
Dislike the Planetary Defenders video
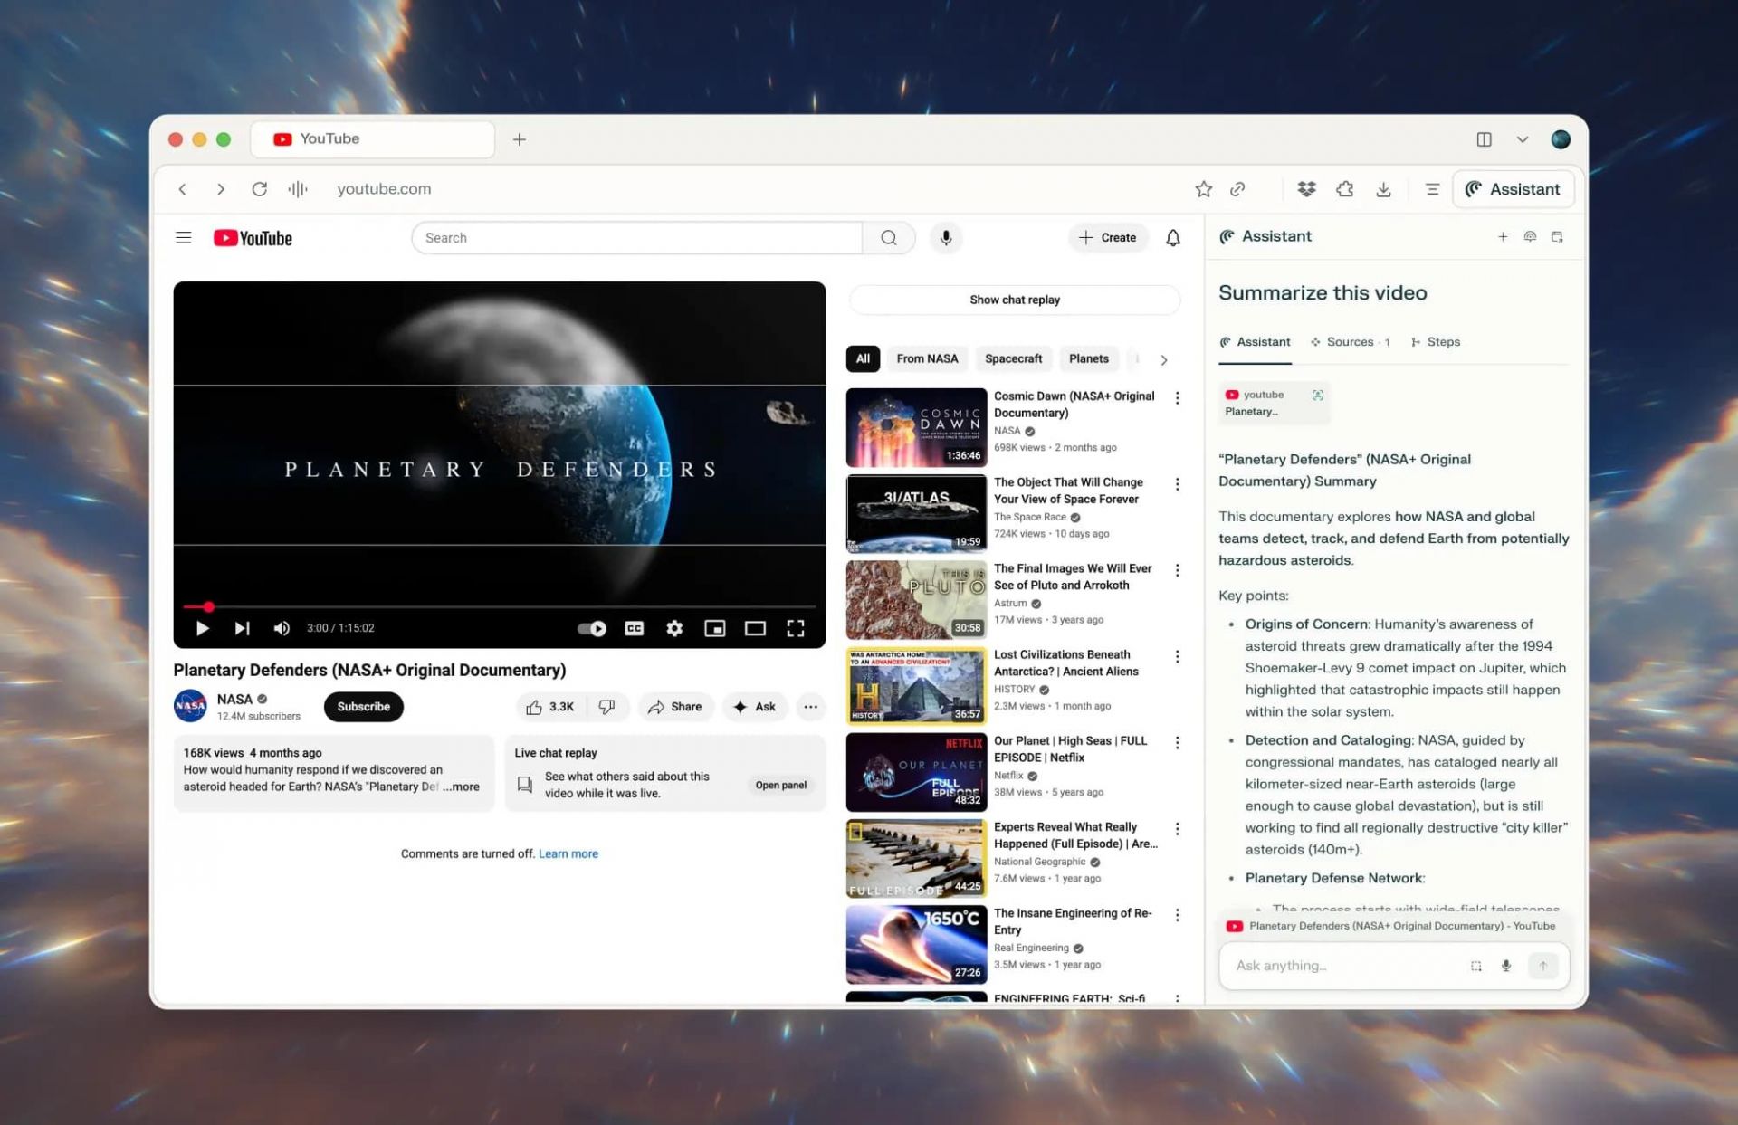[606, 707]
